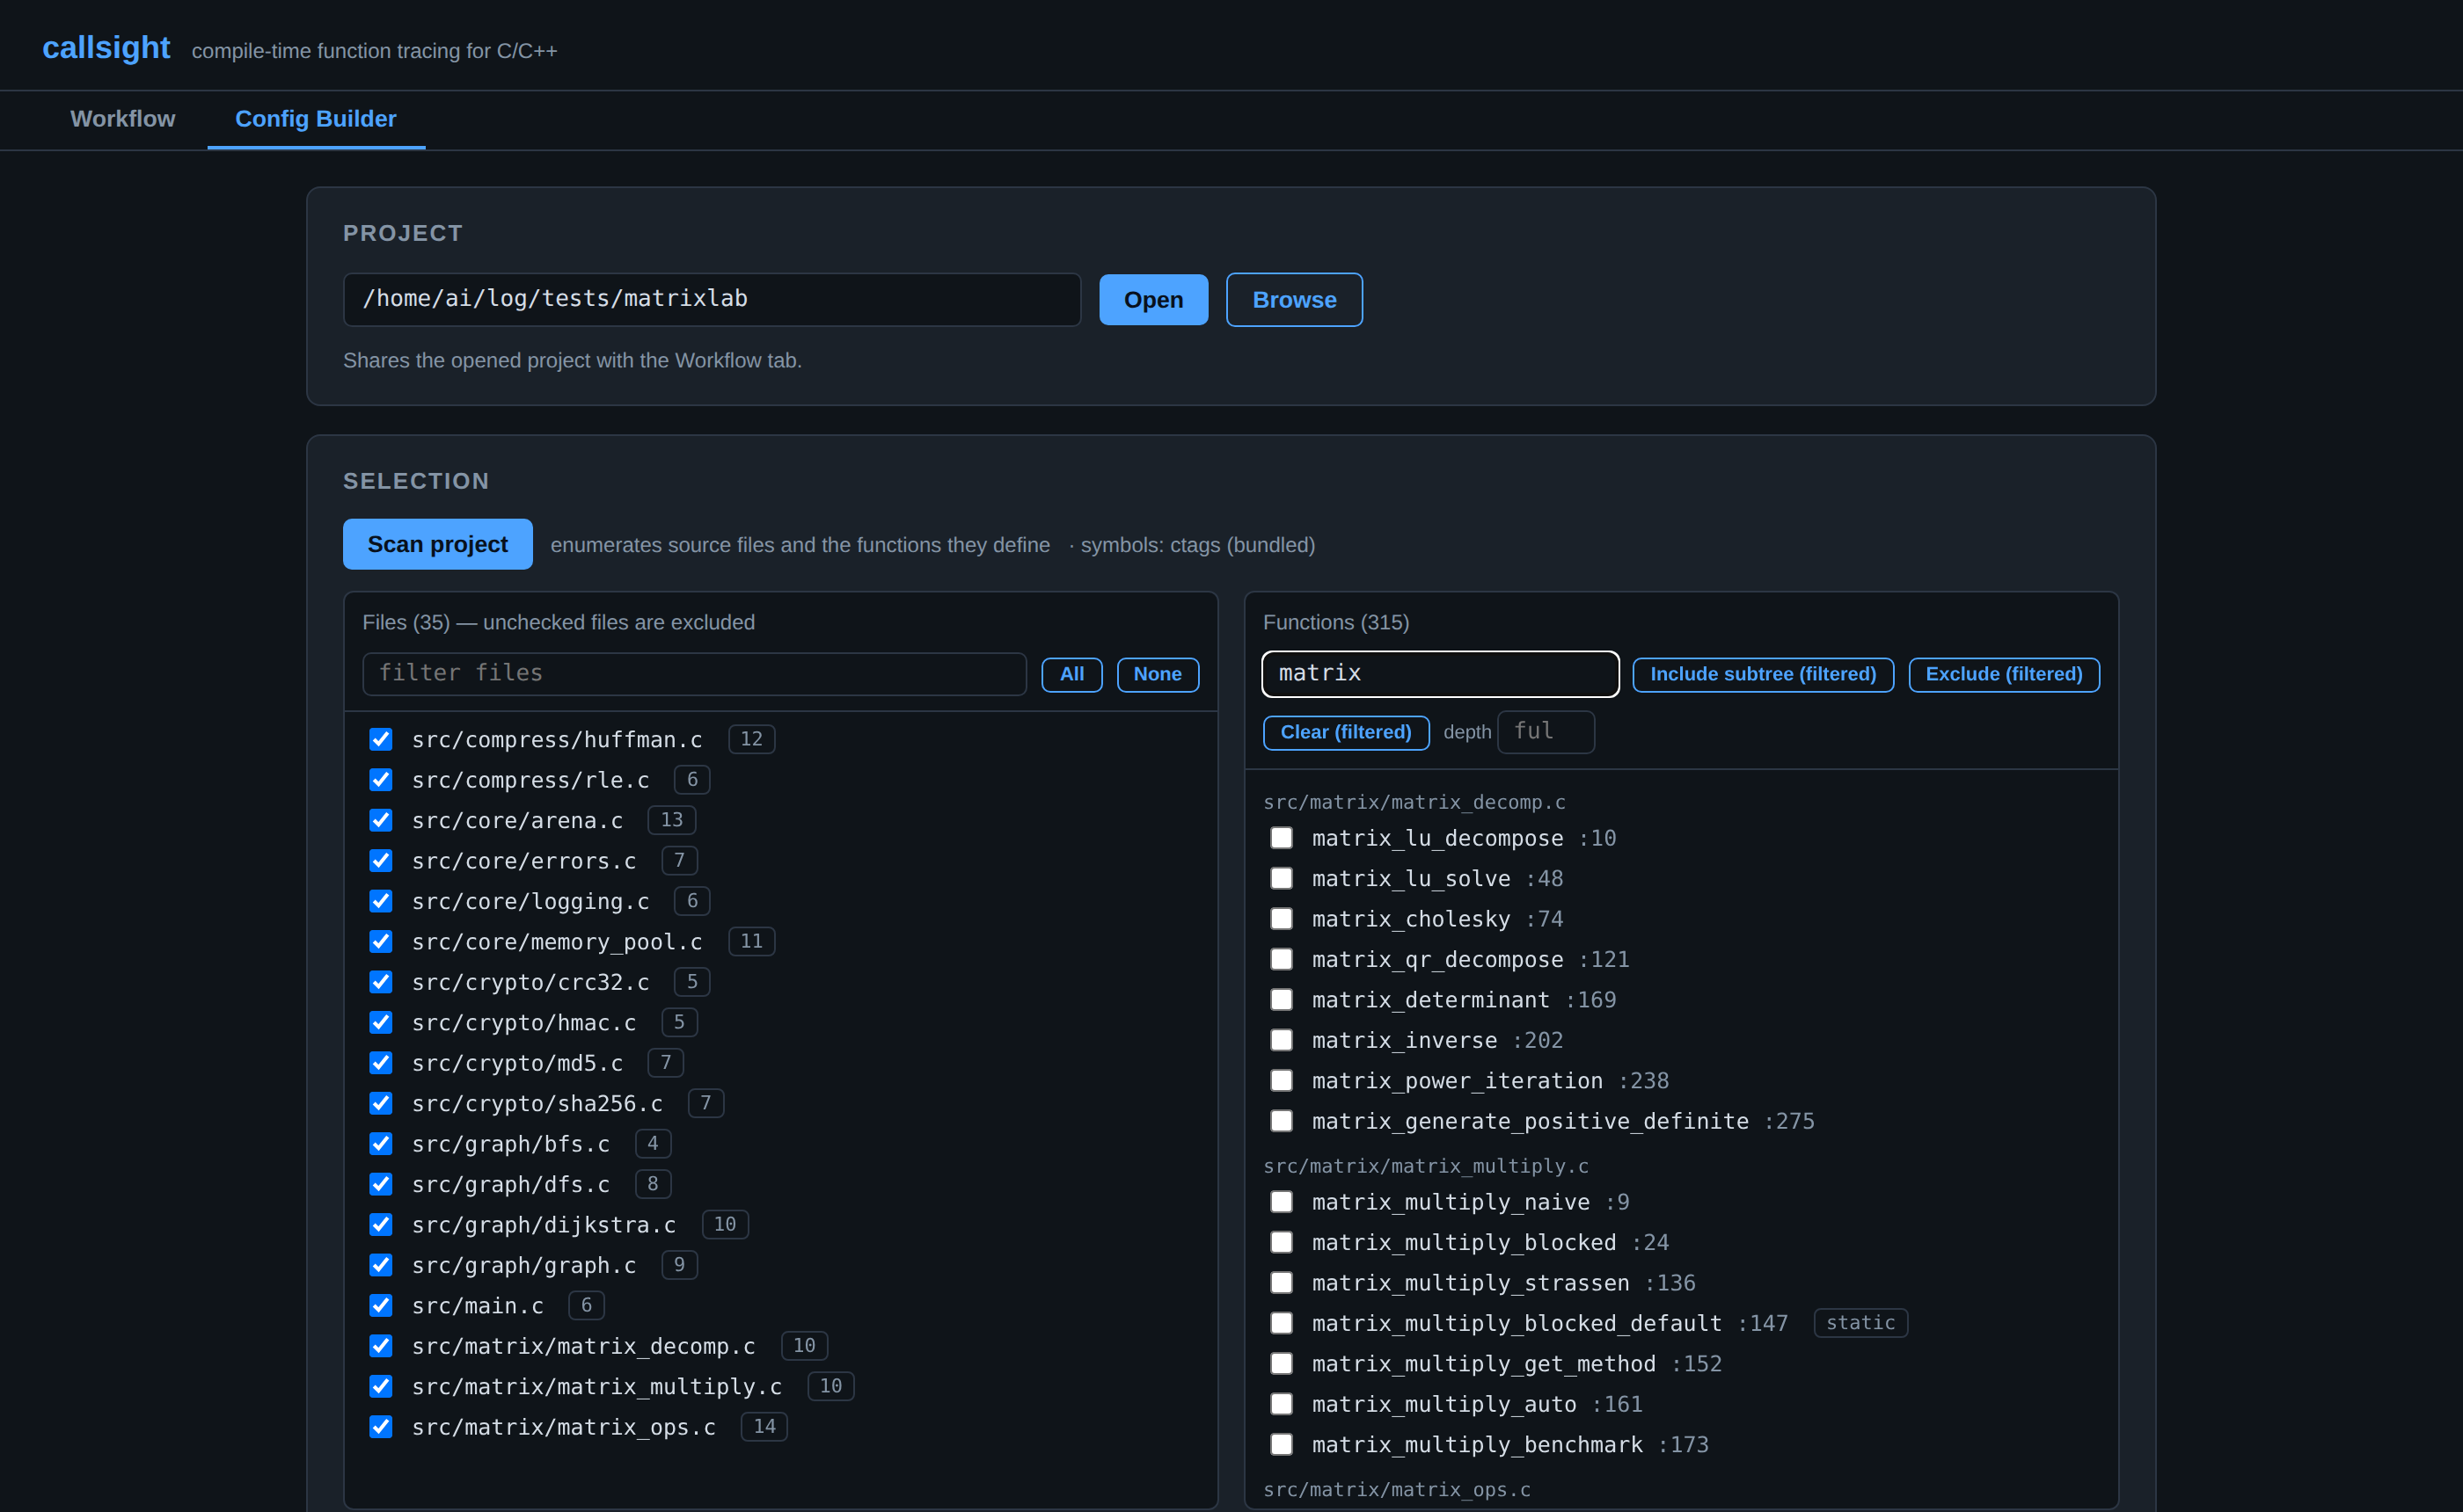Click the Browse button
The width and height of the screenshot is (2463, 1512).
[1294, 299]
